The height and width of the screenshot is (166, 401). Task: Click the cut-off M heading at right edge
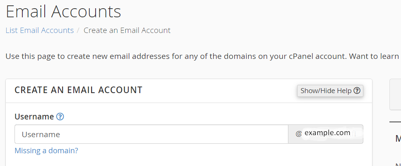click(398, 138)
